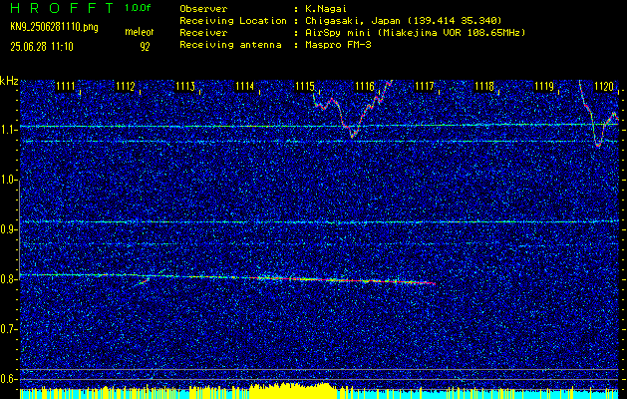The width and height of the screenshot is (627, 399).
Task: Click the Observer label
Action: (x=203, y=8)
